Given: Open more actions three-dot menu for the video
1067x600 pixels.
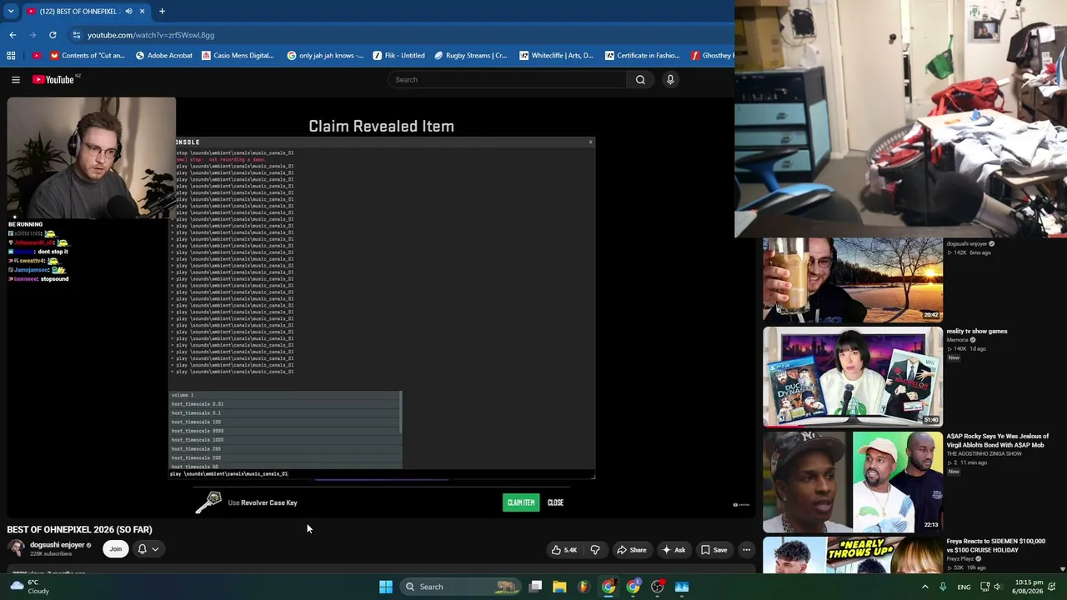Looking at the screenshot, I should pyautogui.click(x=747, y=550).
